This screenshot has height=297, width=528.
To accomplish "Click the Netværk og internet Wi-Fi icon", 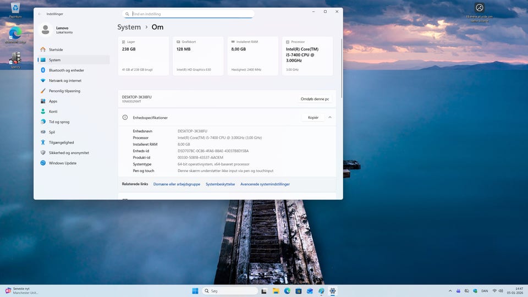I will 43,81.
